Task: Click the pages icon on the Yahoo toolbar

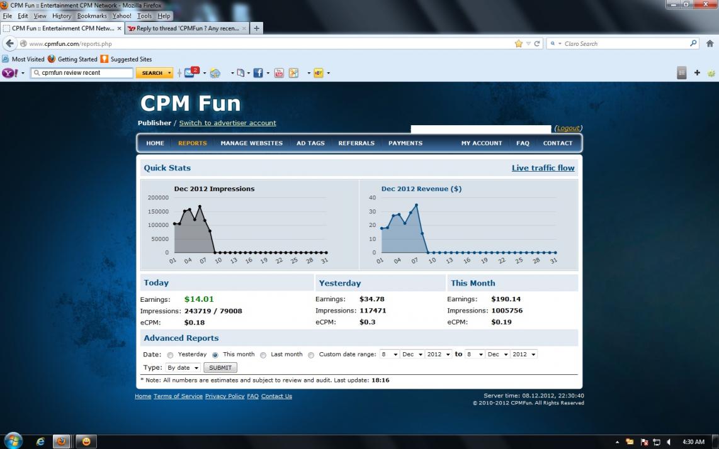Action: coord(241,73)
